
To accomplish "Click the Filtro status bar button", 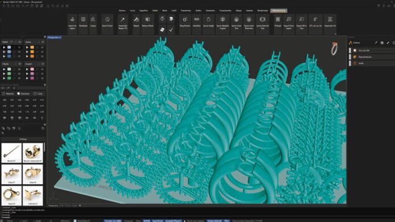I will pos(226,221).
